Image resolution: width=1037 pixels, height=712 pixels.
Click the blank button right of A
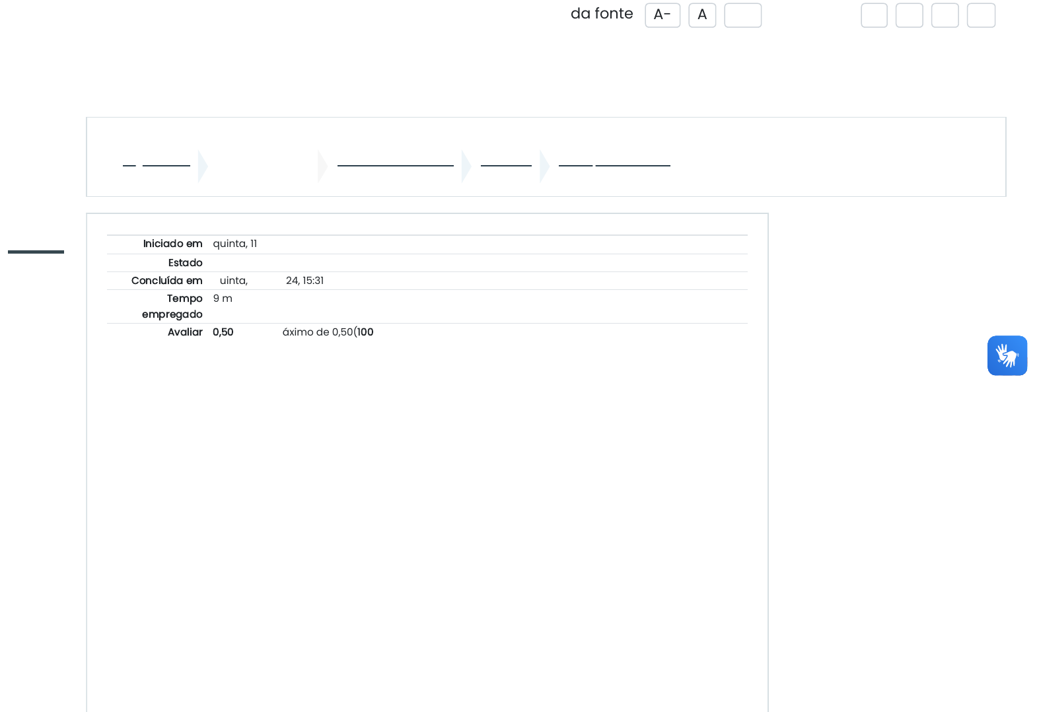click(x=742, y=15)
